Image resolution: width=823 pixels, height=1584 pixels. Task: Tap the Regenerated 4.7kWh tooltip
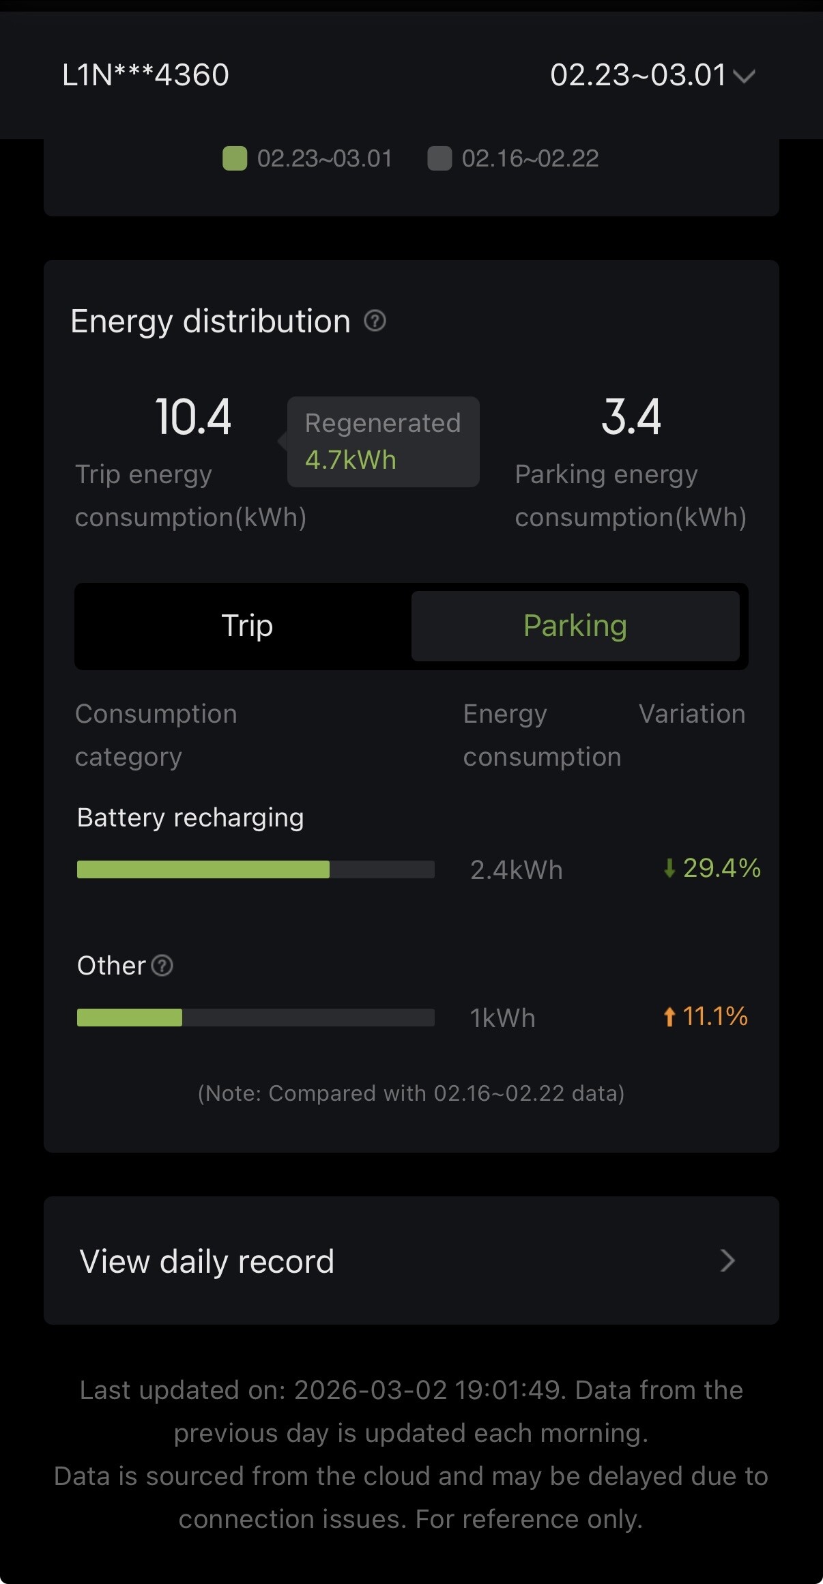coord(383,442)
